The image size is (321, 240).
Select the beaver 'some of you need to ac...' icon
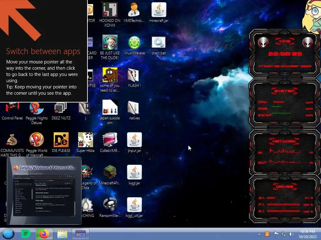[x=110, y=75]
